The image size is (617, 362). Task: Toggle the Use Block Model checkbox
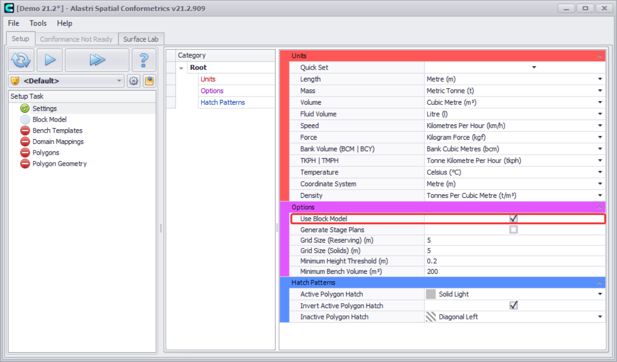point(514,218)
